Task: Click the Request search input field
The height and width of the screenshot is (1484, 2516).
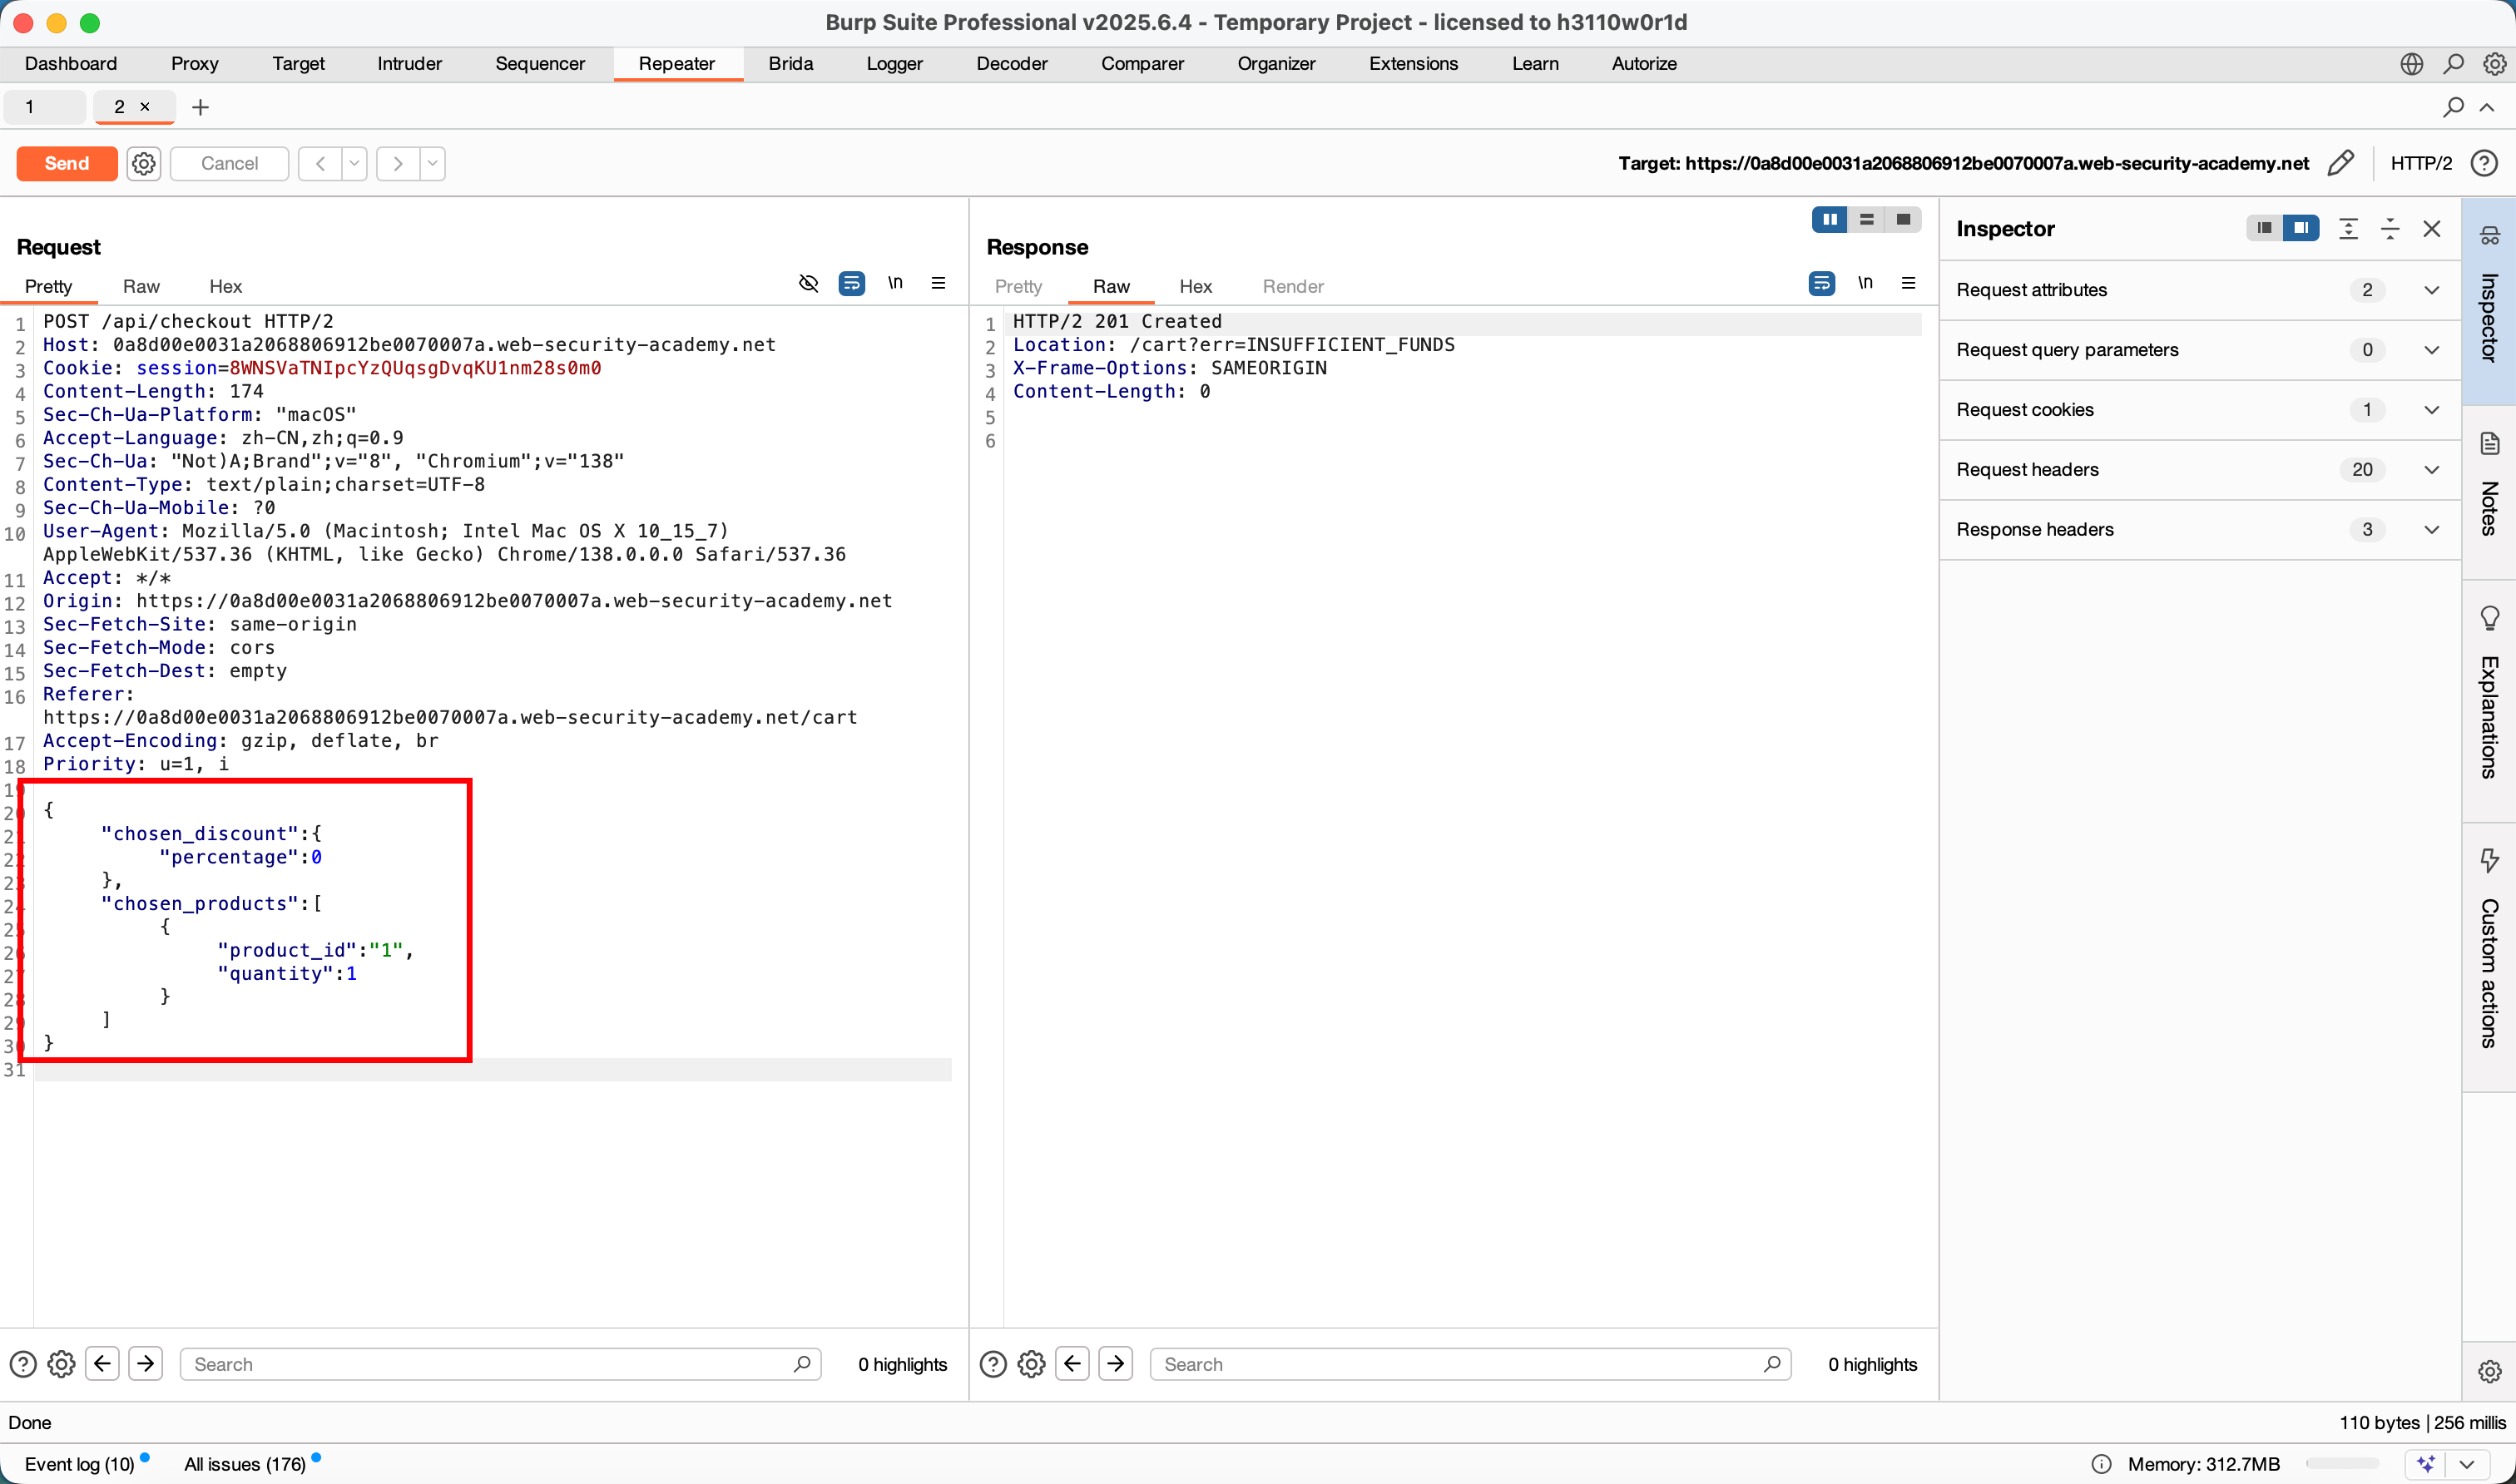Action: coord(490,1364)
